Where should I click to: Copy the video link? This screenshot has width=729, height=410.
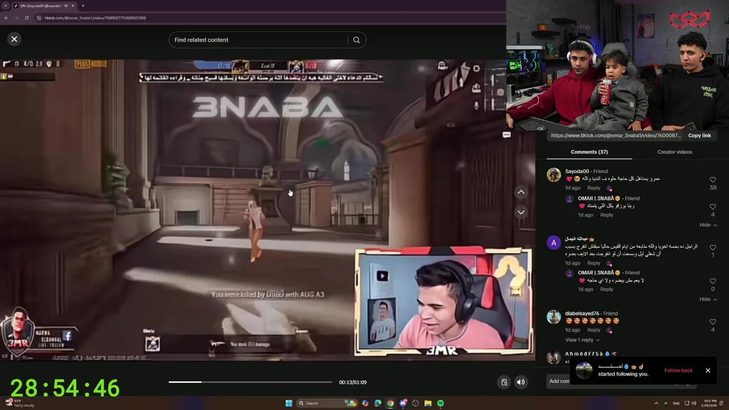pyautogui.click(x=699, y=136)
